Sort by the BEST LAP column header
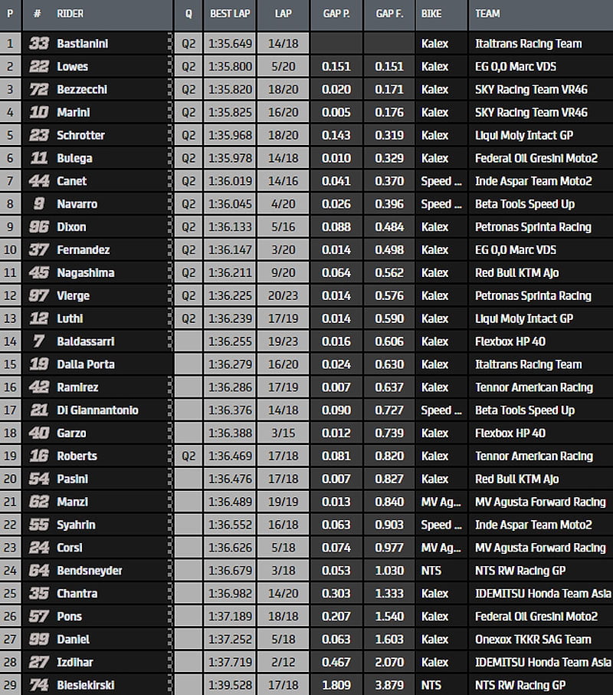This screenshot has width=613, height=695. point(228,14)
